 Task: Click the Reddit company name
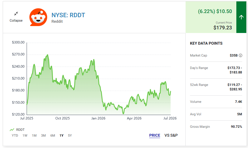(57, 22)
